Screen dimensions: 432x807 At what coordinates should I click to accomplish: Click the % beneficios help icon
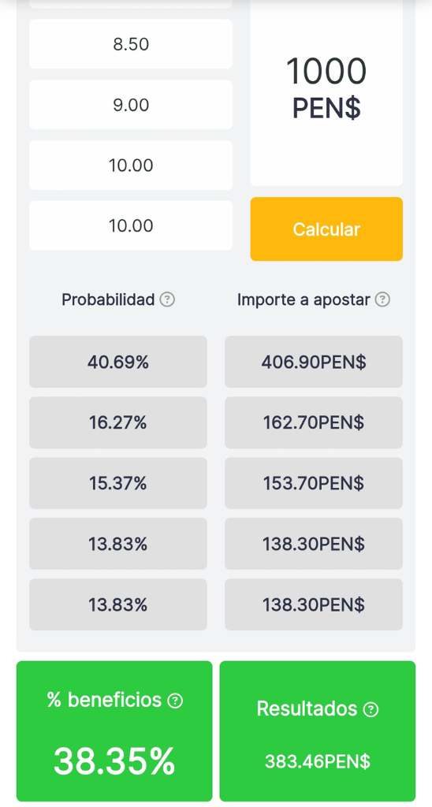(175, 701)
